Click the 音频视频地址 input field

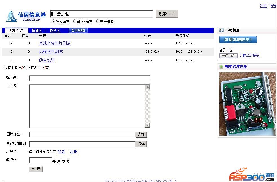(82, 144)
